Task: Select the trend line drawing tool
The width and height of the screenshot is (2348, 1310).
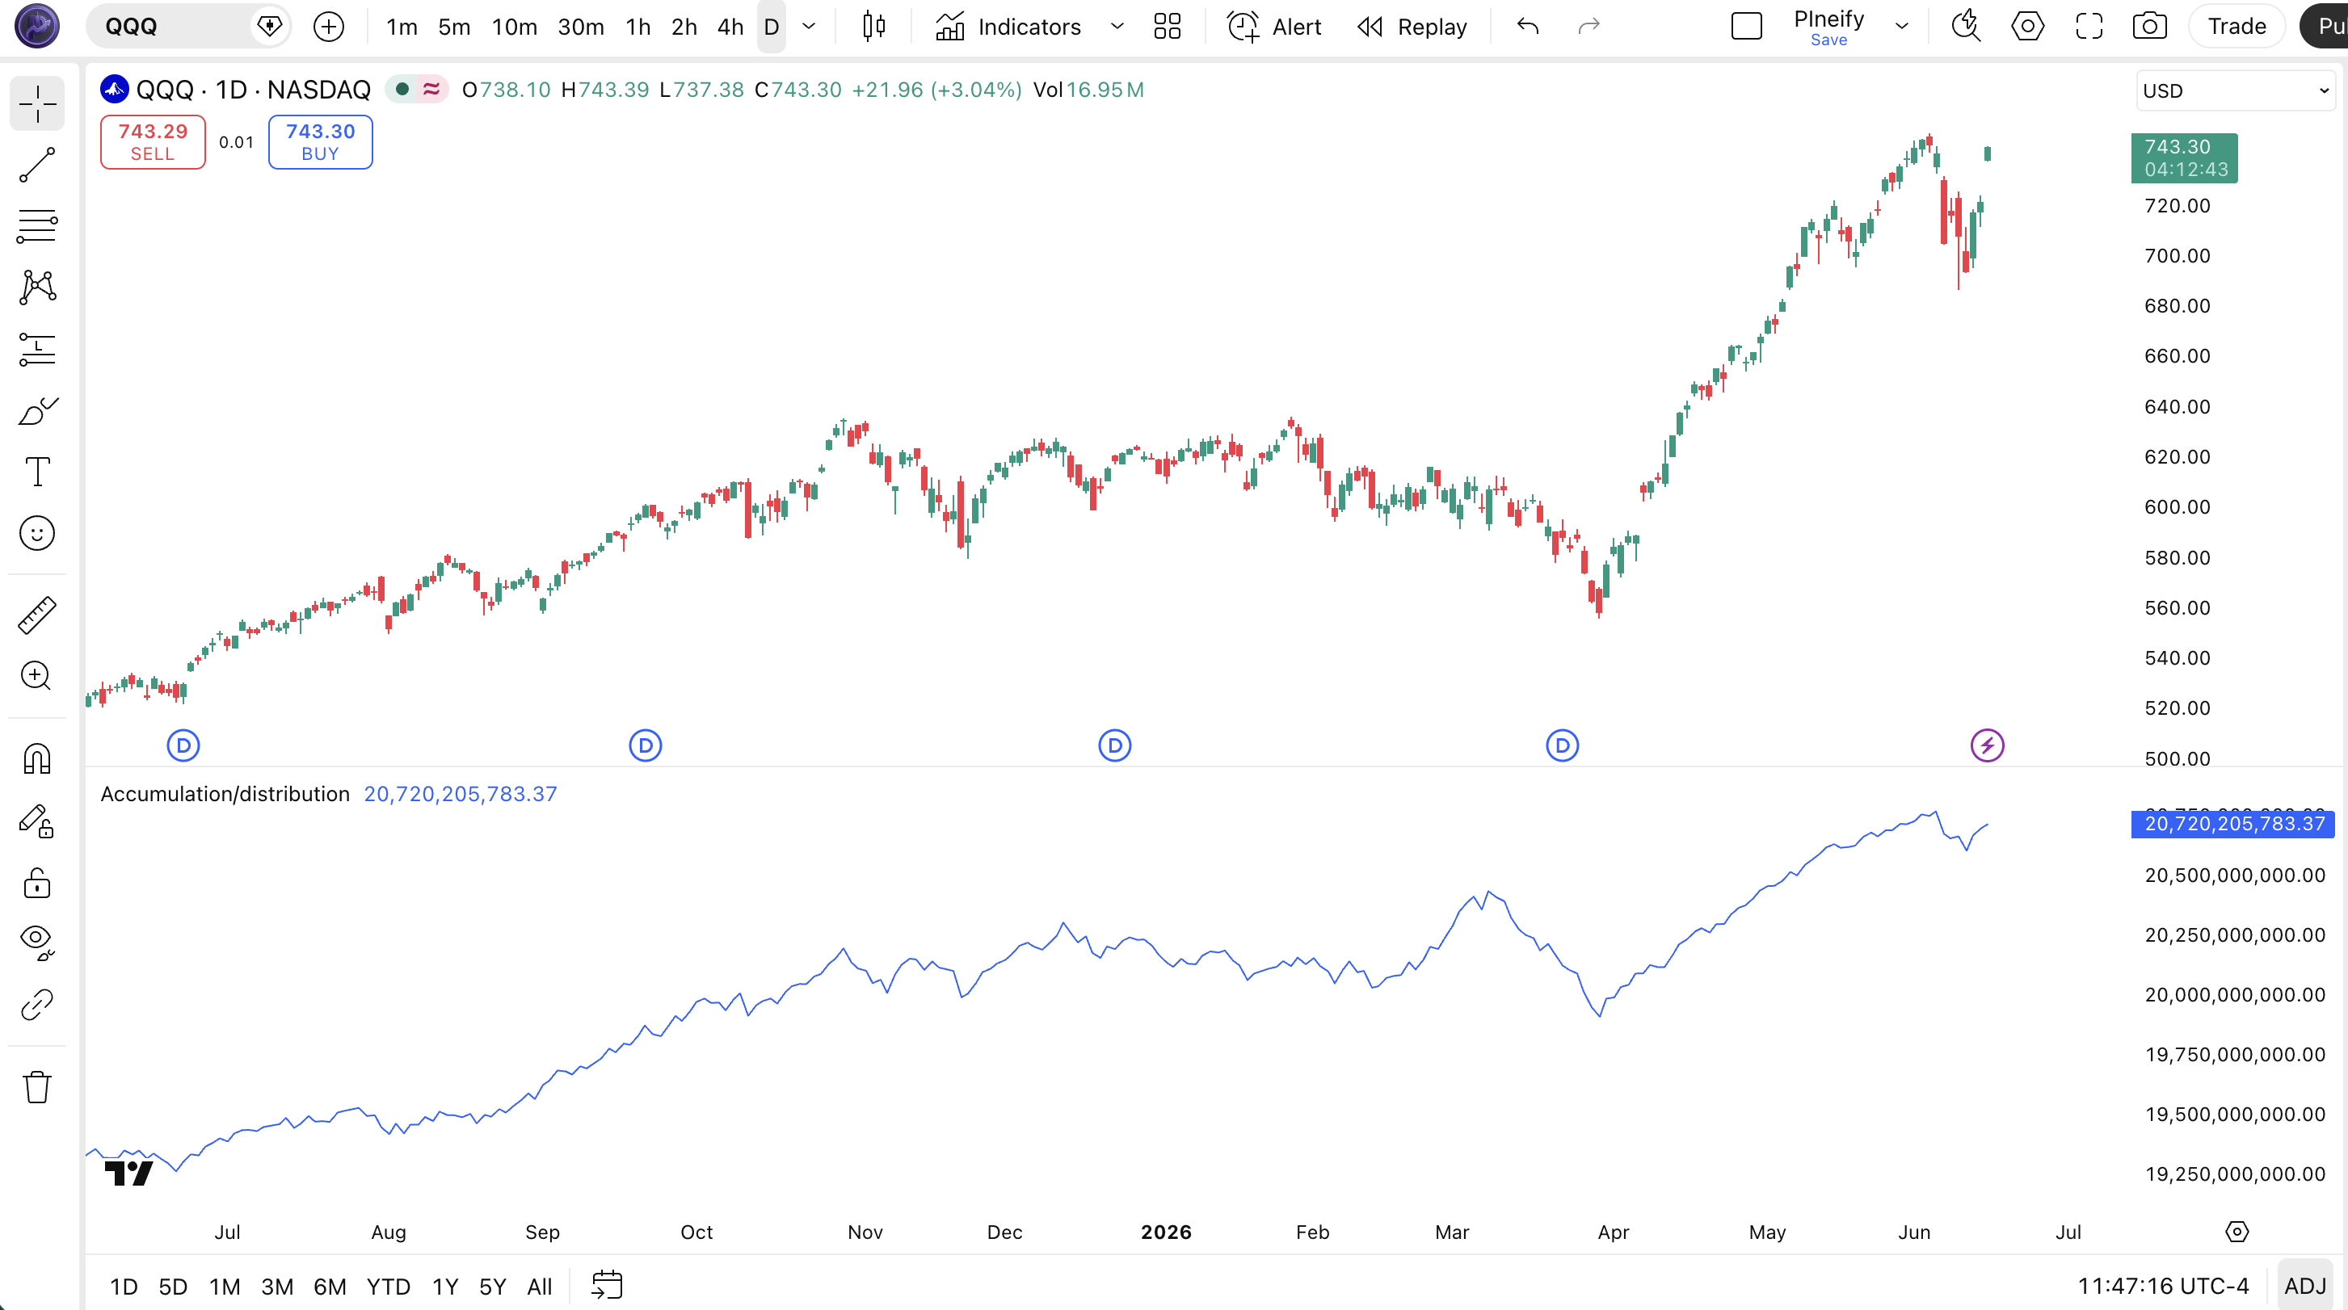Action: point(37,165)
